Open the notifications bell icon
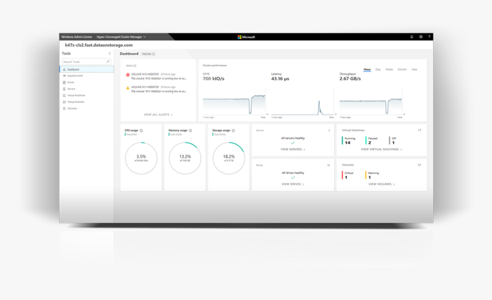Viewport: 492px width, 300px height. [412, 37]
